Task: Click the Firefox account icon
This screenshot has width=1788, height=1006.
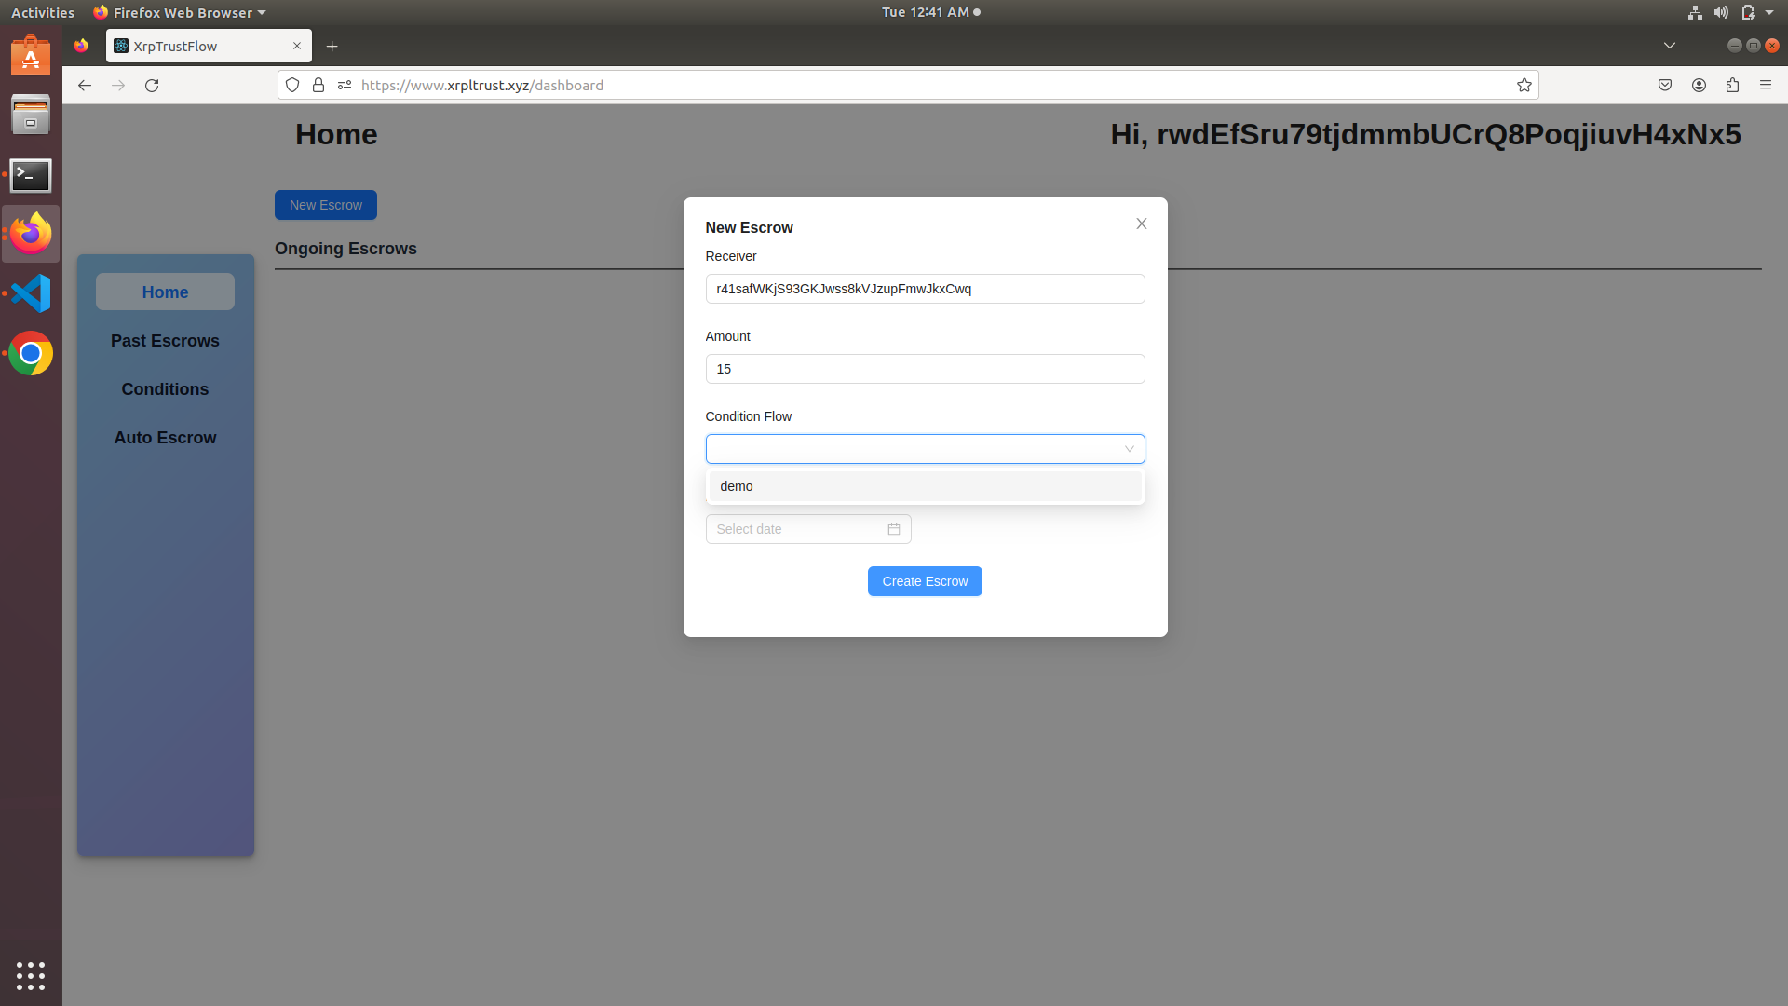Action: [x=1699, y=85]
